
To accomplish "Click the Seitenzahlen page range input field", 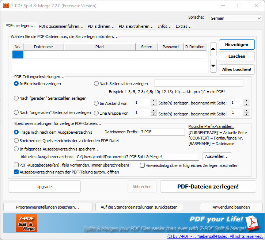I will [199, 83].
